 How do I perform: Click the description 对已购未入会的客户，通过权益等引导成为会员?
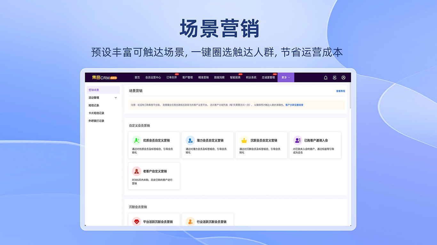click(314, 151)
